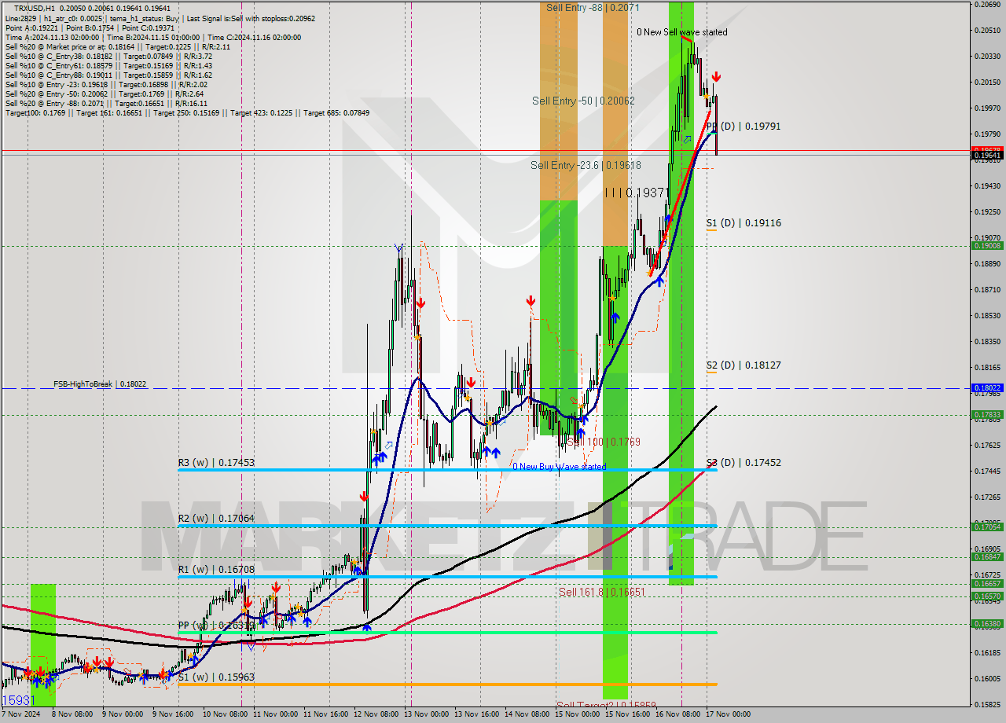Click the 'Sell 100 | 0.1769' target label
Viewport: 1006px width, 723px height.
[x=604, y=442]
